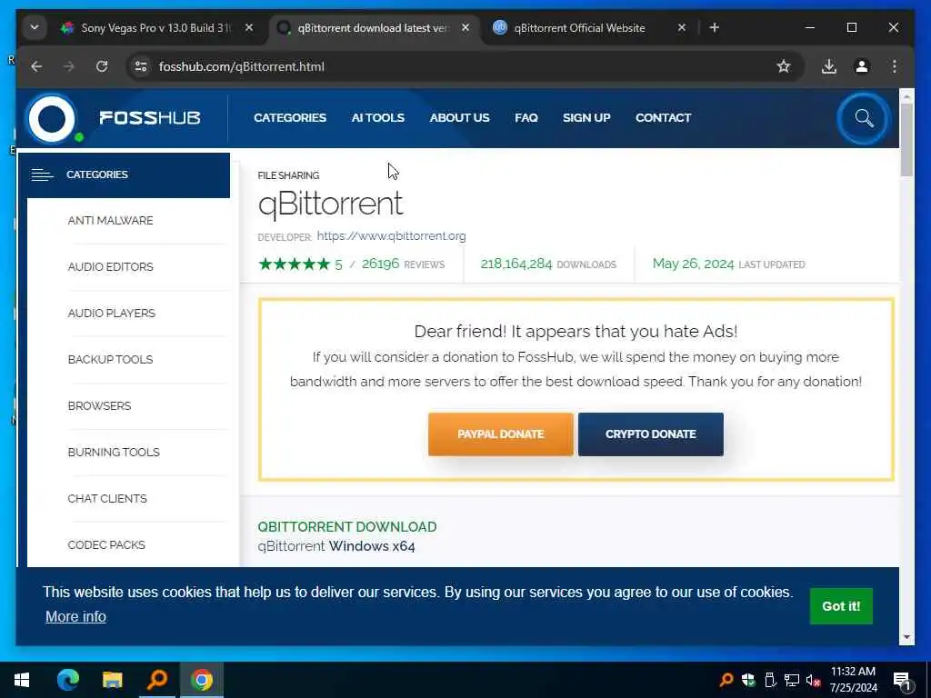Close the qBittorrent download tab
The width and height of the screenshot is (931, 698).
coord(465,28)
